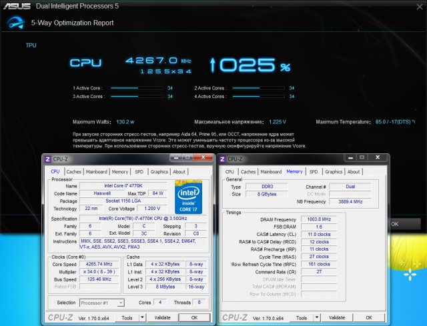427x326 pixels.
Task: Switch to CPU tab in right CPU-Z window
Action: point(230,172)
